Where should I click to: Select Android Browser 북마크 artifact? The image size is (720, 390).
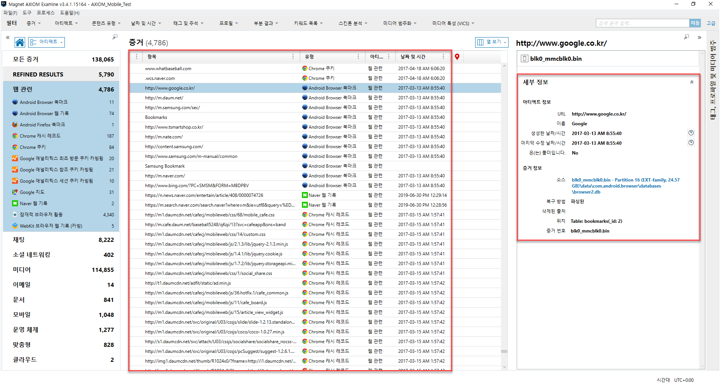61,102
